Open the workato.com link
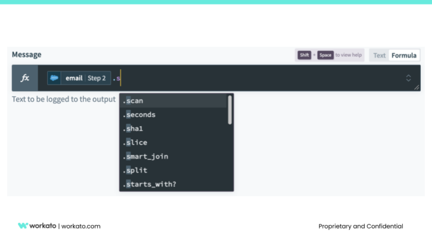The height and width of the screenshot is (243, 432). coord(80,226)
